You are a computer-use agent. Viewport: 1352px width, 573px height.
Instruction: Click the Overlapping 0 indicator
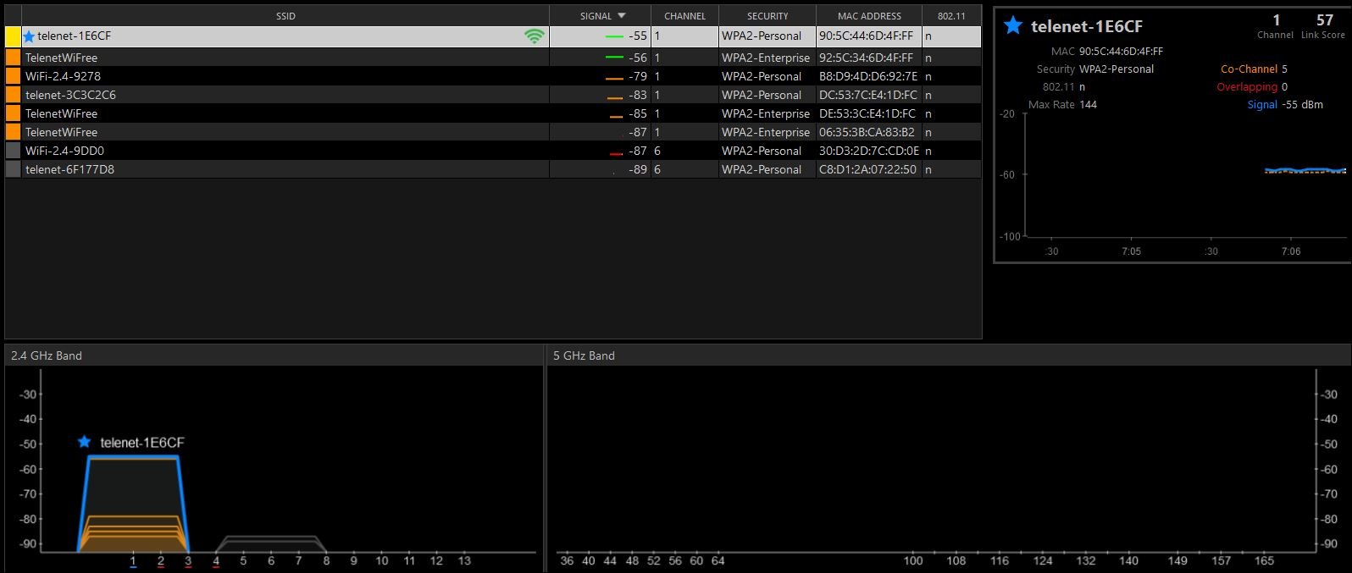[1252, 87]
